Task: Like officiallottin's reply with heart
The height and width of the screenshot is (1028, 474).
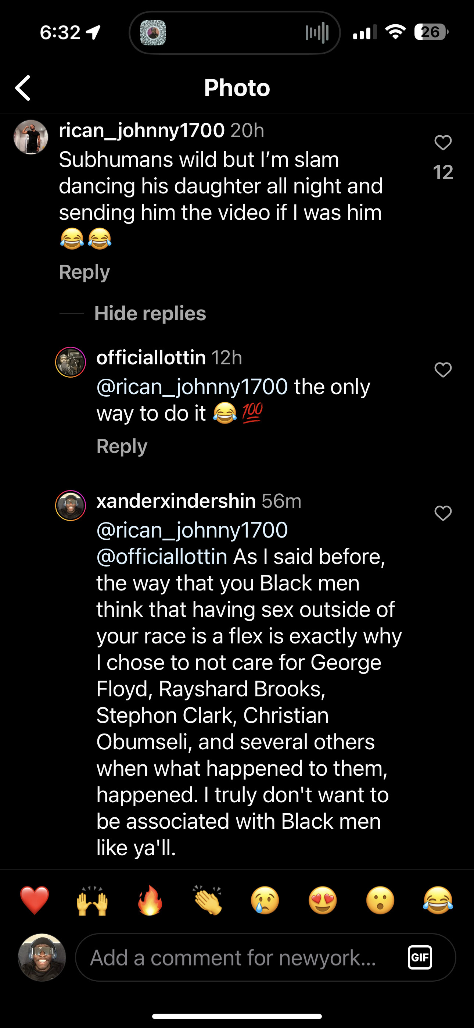Action: coord(443,370)
